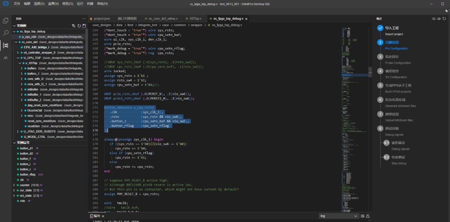This screenshot has width=450, height=222.
Task: Expand the core_with_l2 tree node
Action: 21,79
